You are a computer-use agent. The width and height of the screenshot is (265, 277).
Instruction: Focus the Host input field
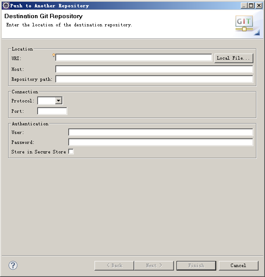(154, 69)
